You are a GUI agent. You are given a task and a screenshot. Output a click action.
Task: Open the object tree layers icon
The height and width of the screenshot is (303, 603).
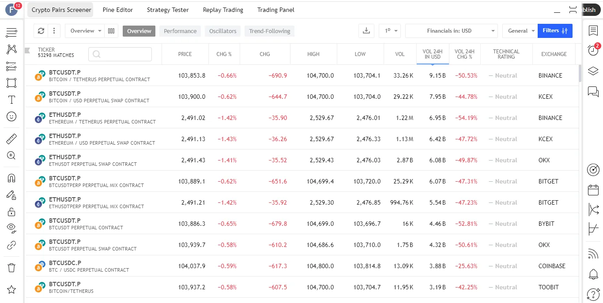(593, 71)
